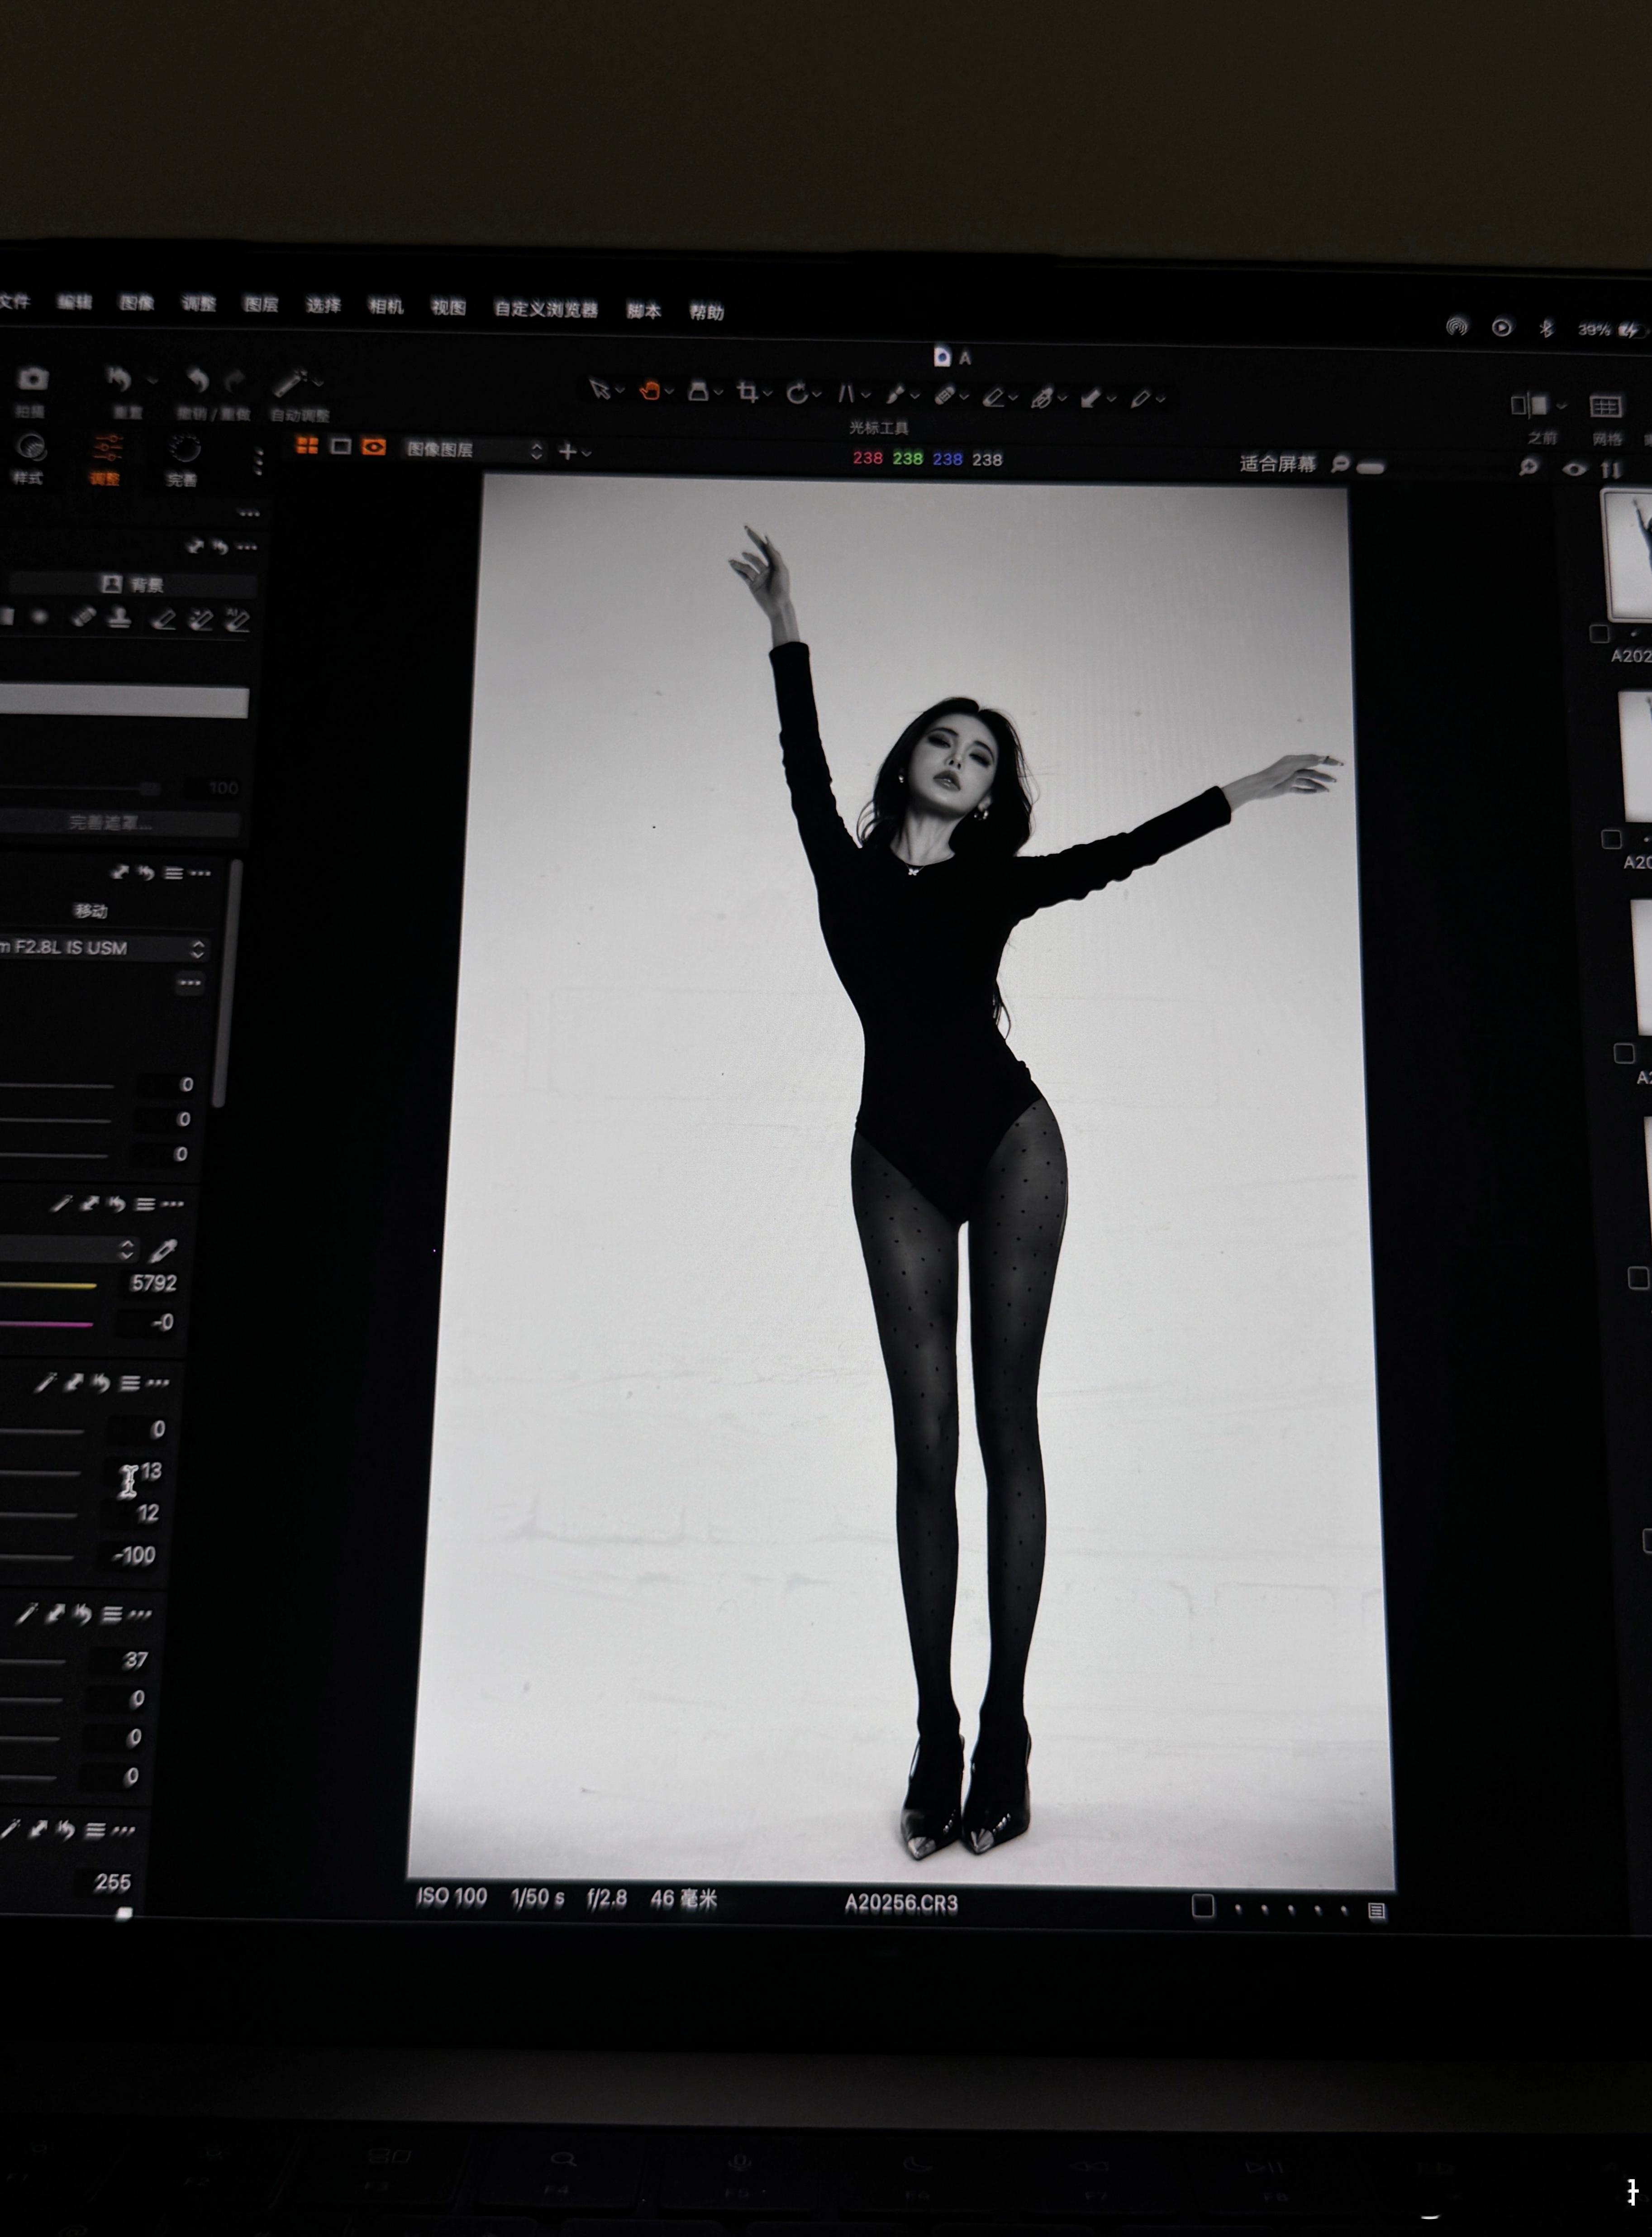Viewport: 1652px width, 2237px height.
Task: Select the heal bandage icon under 背景
Action: click(x=84, y=617)
